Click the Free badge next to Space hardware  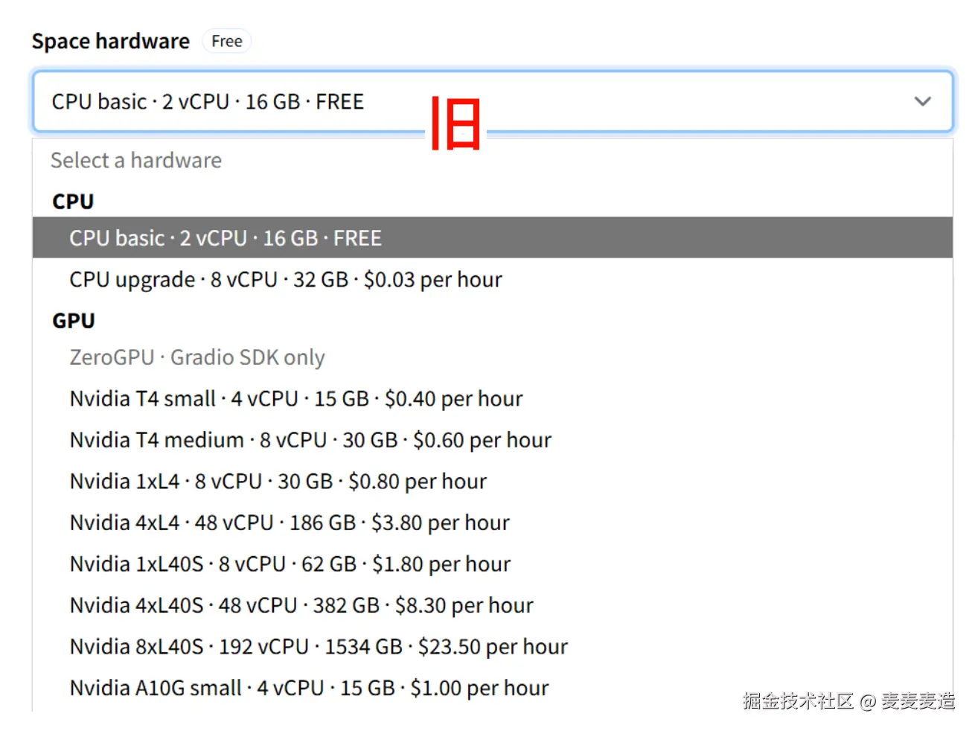(x=226, y=41)
